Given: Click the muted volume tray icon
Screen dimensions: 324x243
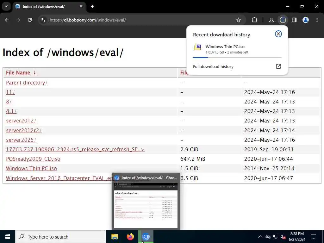Looking at the screenshot, I should tap(283, 237).
